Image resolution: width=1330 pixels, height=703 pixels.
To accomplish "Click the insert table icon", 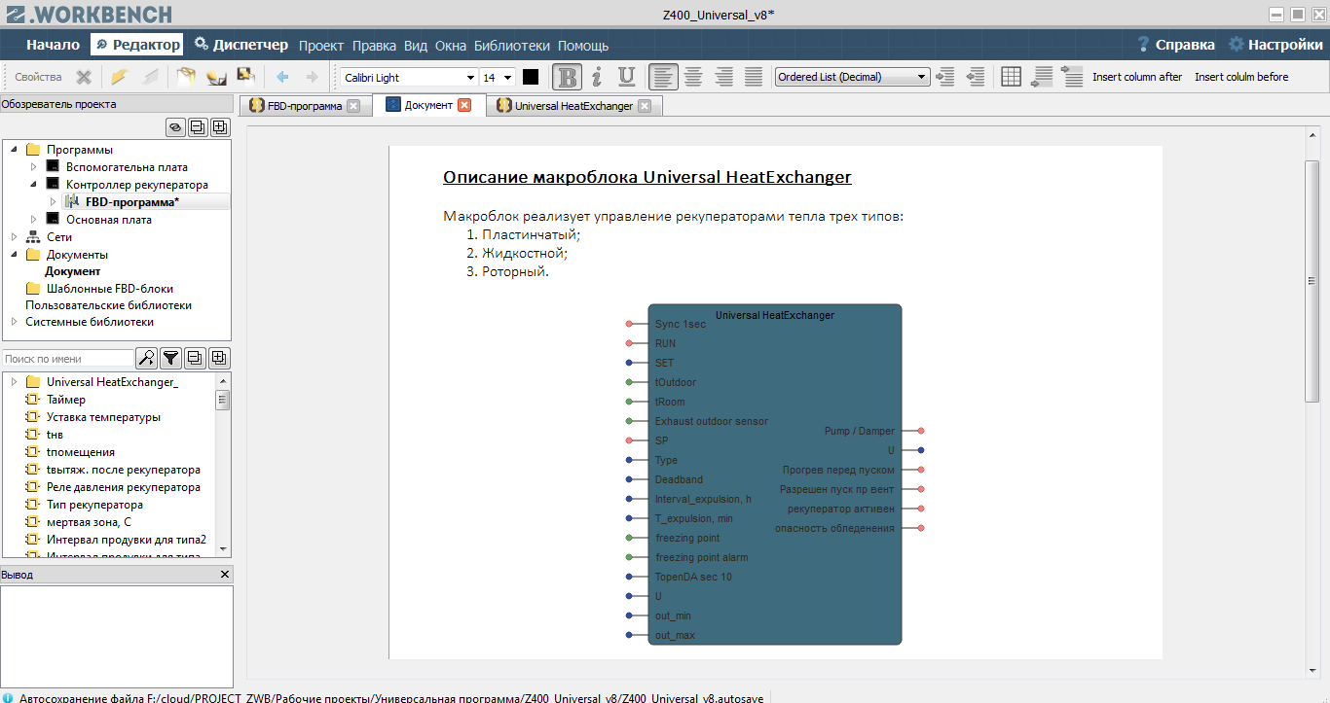I will pos(1011,77).
